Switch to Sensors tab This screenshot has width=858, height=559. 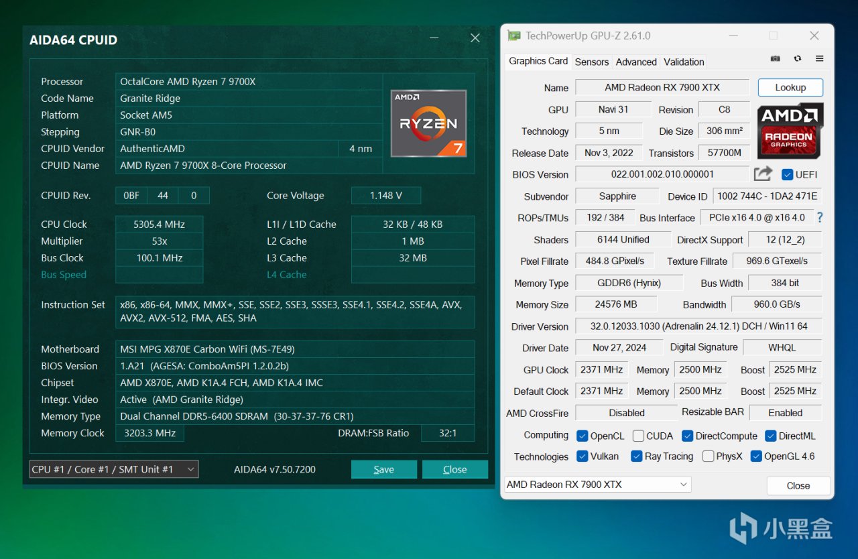592,62
